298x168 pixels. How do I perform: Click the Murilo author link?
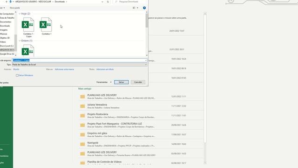coord(16,70)
